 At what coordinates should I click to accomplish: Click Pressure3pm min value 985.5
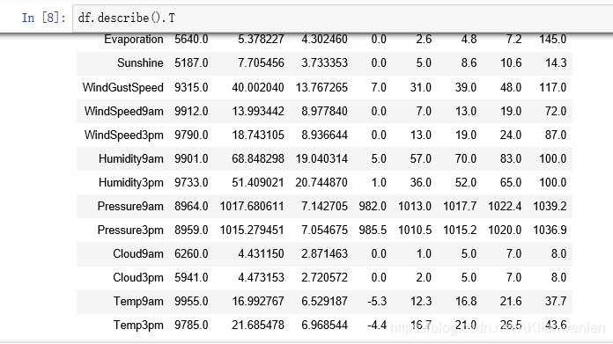click(373, 230)
